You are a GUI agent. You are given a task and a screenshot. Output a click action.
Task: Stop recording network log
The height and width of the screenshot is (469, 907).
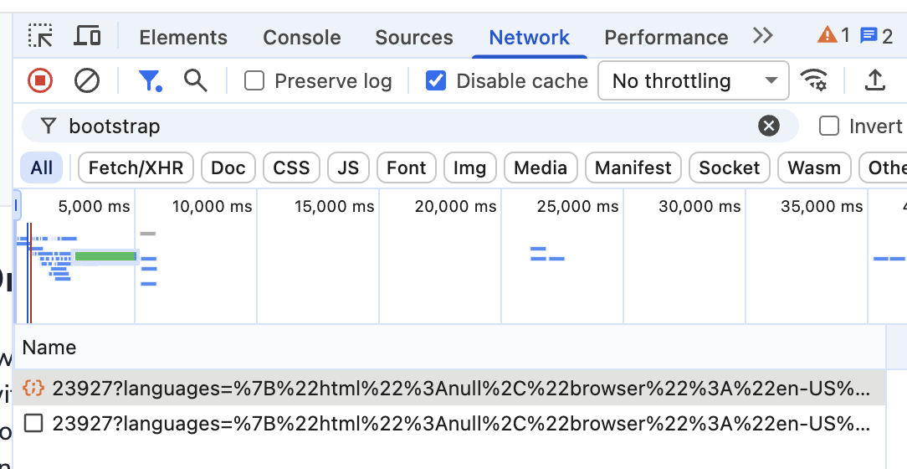[40, 80]
